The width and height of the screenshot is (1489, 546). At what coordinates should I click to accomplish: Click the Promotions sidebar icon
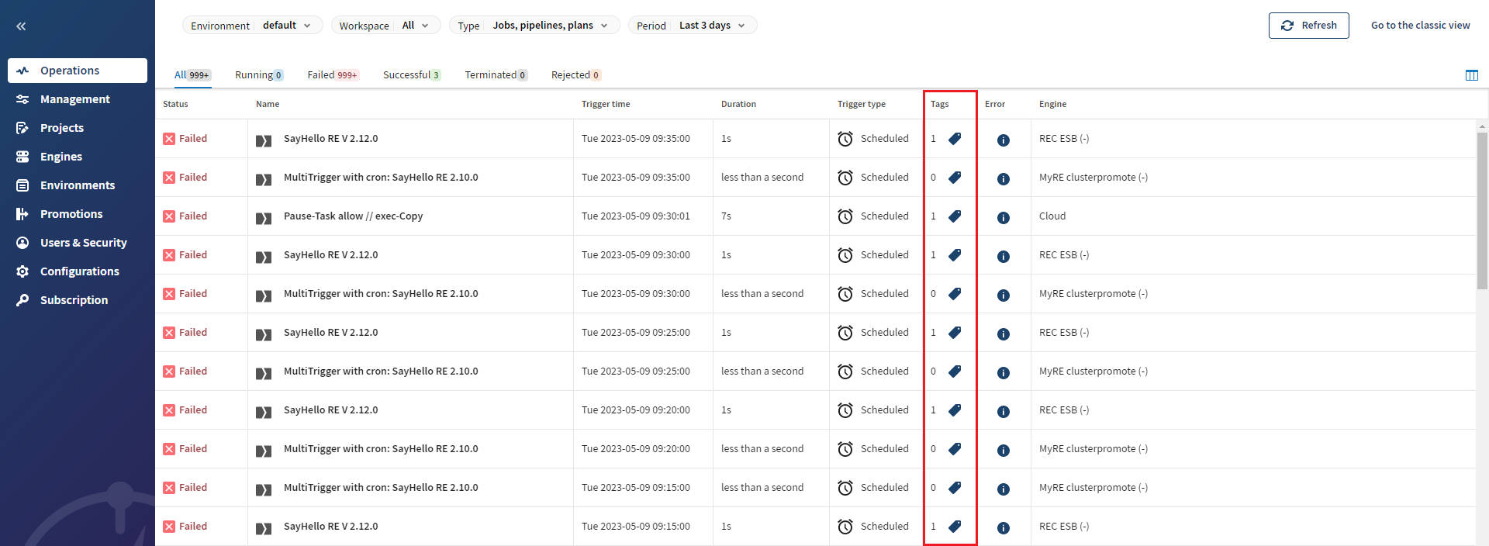pos(22,214)
